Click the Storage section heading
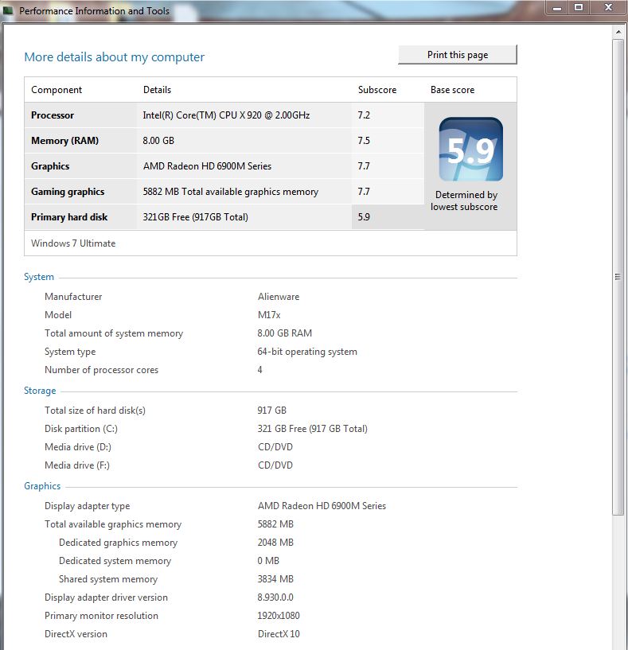This screenshot has width=628, height=650. coord(40,391)
